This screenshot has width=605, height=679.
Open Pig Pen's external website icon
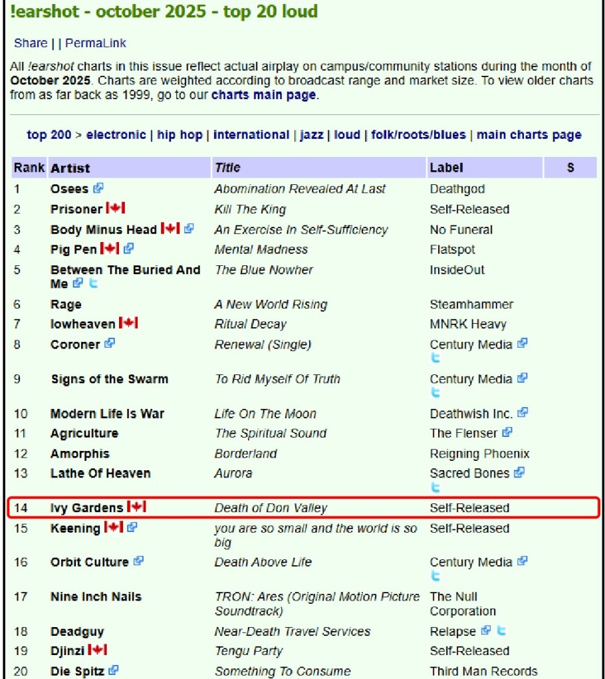(x=128, y=249)
